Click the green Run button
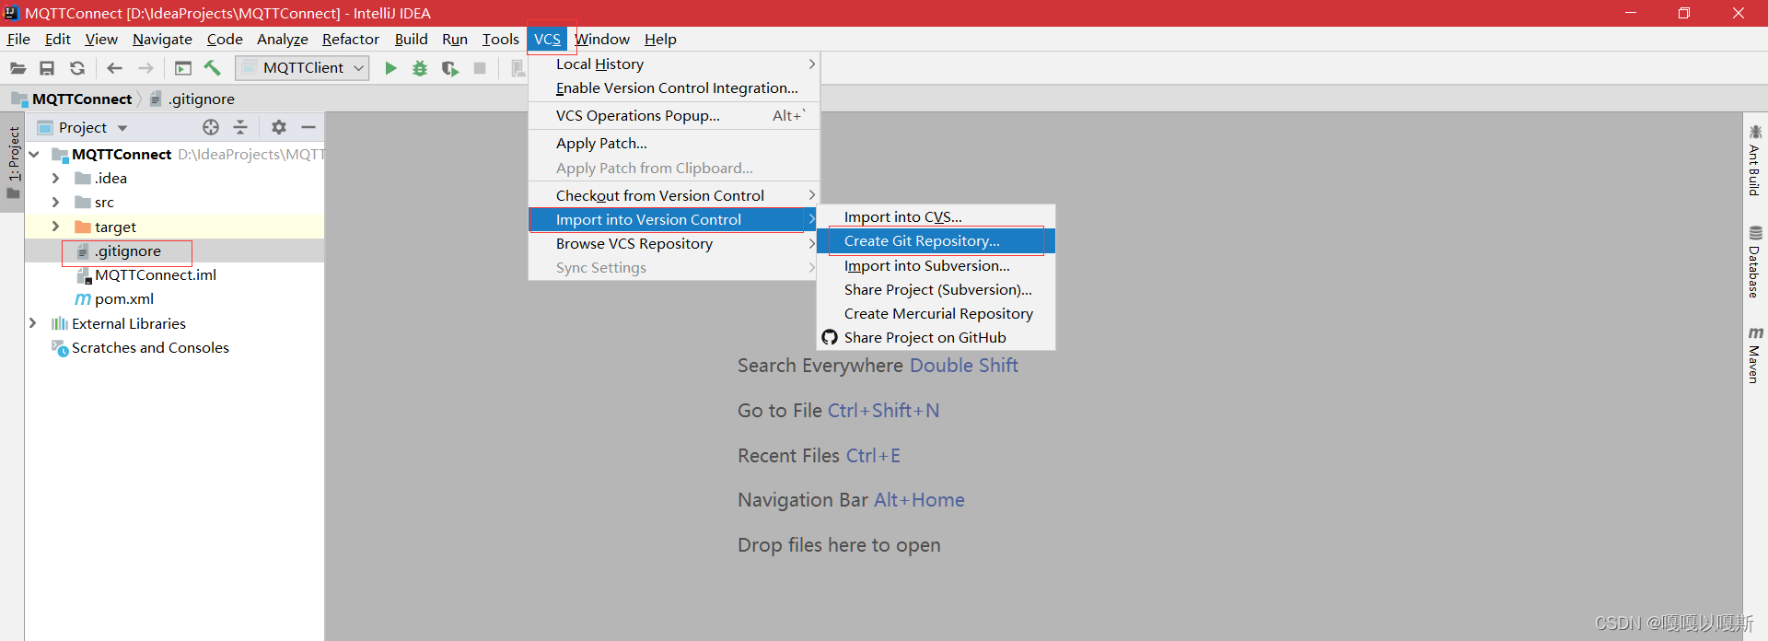 coord(390,68)
